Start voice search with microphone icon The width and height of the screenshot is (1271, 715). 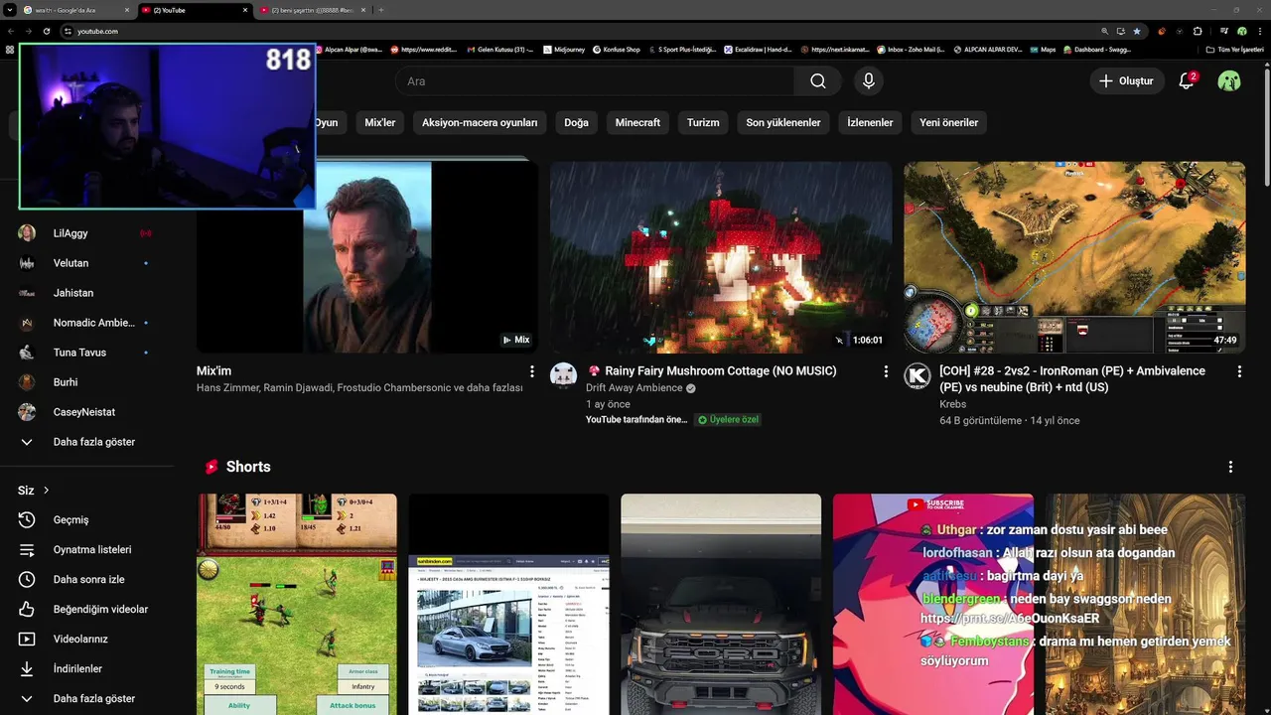click(869, 81)
